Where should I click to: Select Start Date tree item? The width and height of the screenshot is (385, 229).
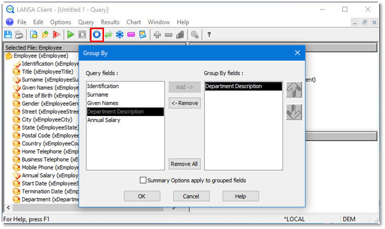pyautogui.click(x=50, y=184)
